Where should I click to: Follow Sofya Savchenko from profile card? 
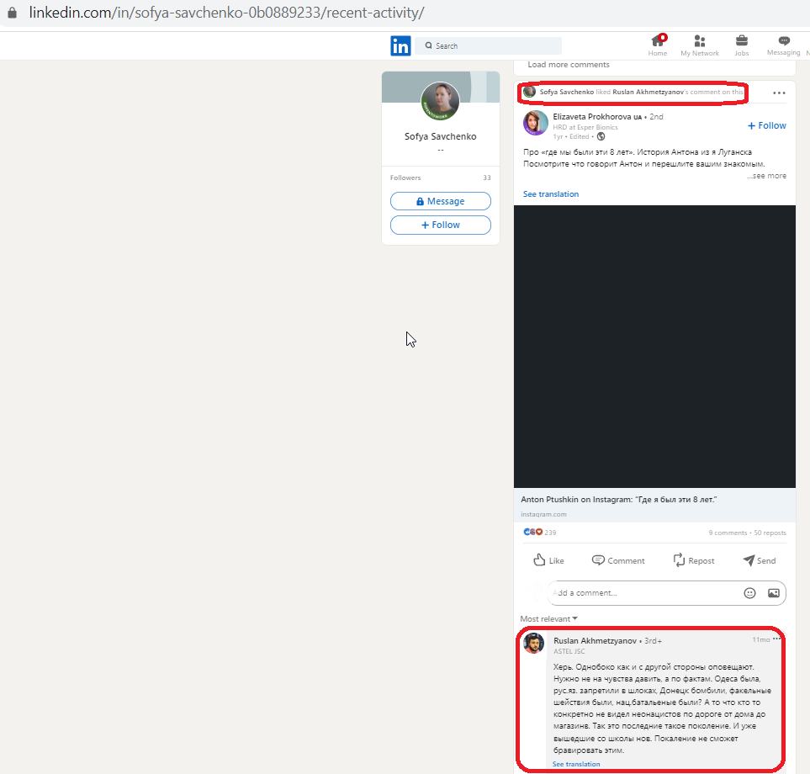pos(440,225)
